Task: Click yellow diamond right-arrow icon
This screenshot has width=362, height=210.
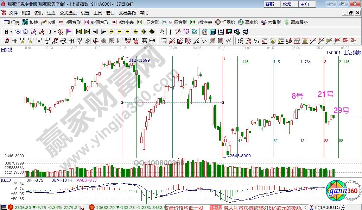Action: [x=119, y=32]
